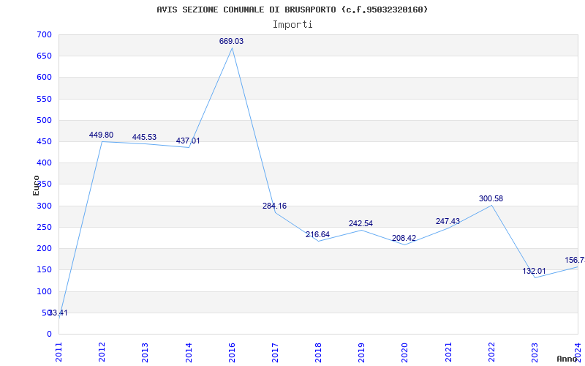Click the 2016 year label

click(232, 352)
